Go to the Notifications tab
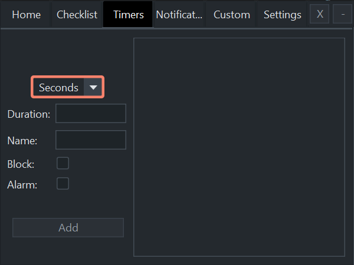This screenshot has height=265, width=354. (x=179, y=15)
